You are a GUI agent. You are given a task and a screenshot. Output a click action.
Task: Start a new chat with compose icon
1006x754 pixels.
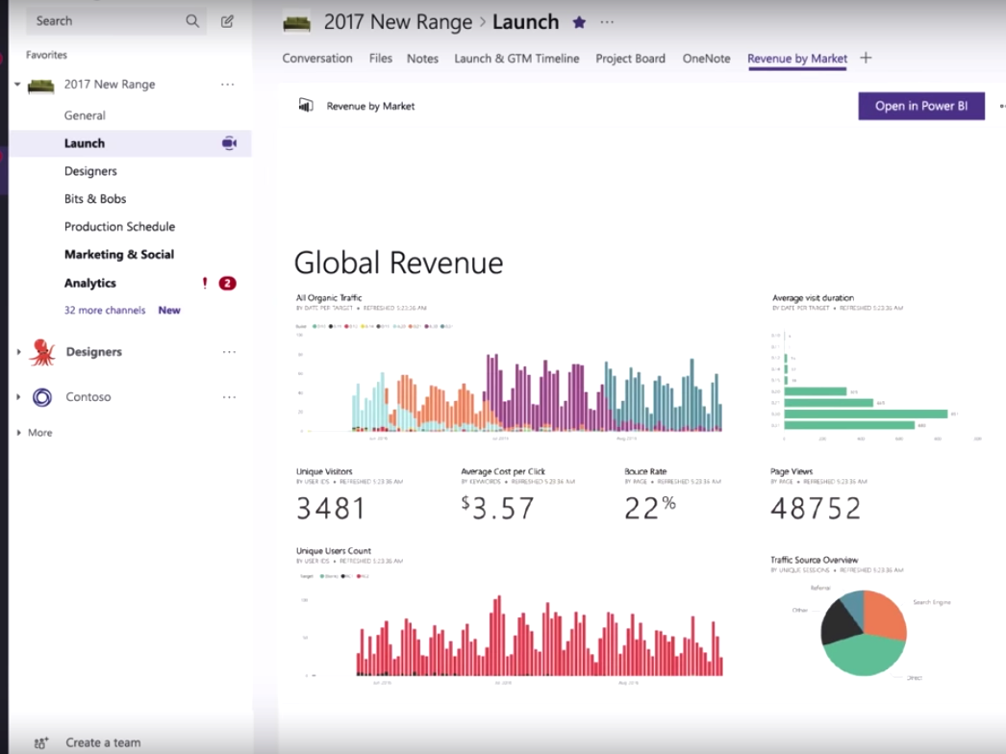pos(227,21)
